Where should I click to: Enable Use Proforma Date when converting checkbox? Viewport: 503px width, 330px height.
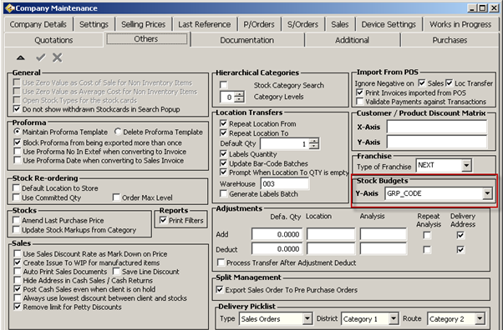18,160
